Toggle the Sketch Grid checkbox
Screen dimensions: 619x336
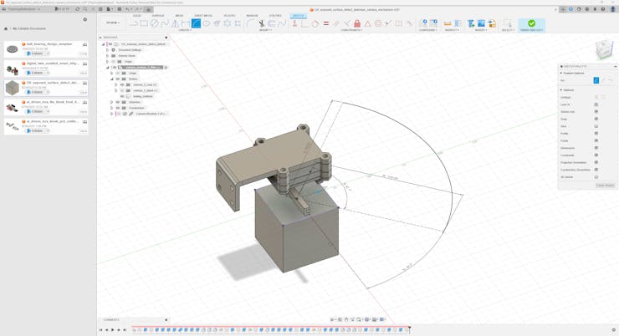click(596, 112)
